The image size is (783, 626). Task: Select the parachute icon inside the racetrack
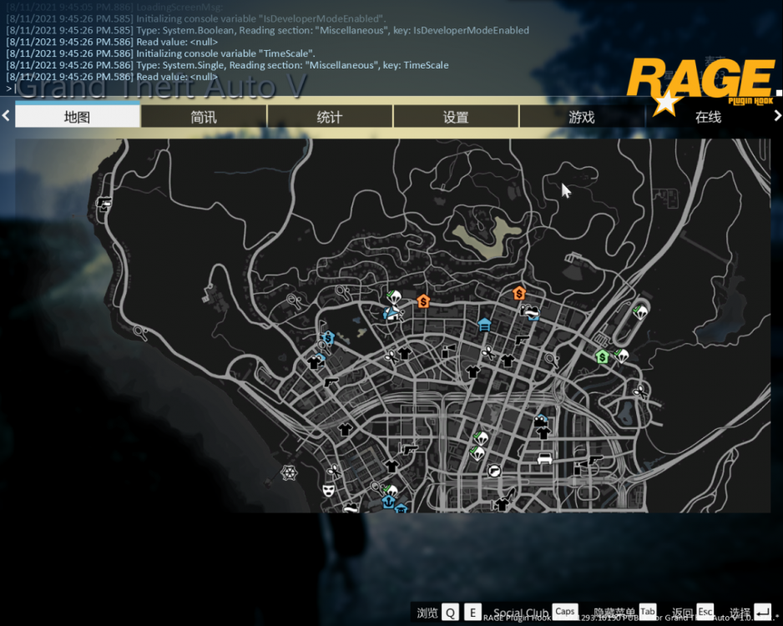coord(639,312)
